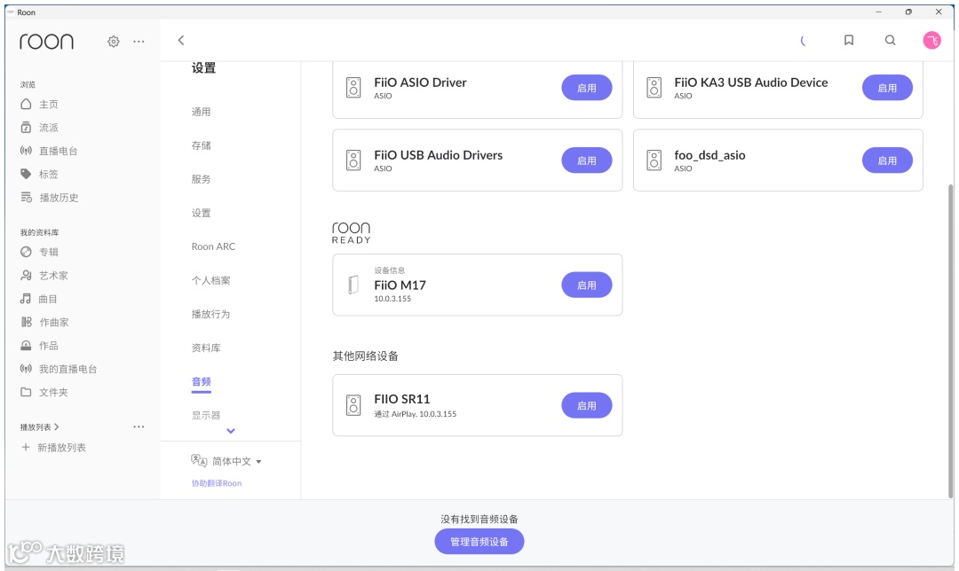Open 设置 setup tab in list
This screenshot has width=959, height=571.
[x=201, y=213]
